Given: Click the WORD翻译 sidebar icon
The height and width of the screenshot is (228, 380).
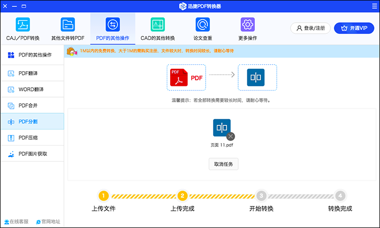Looking at the screenshot, I should (11, 89).
